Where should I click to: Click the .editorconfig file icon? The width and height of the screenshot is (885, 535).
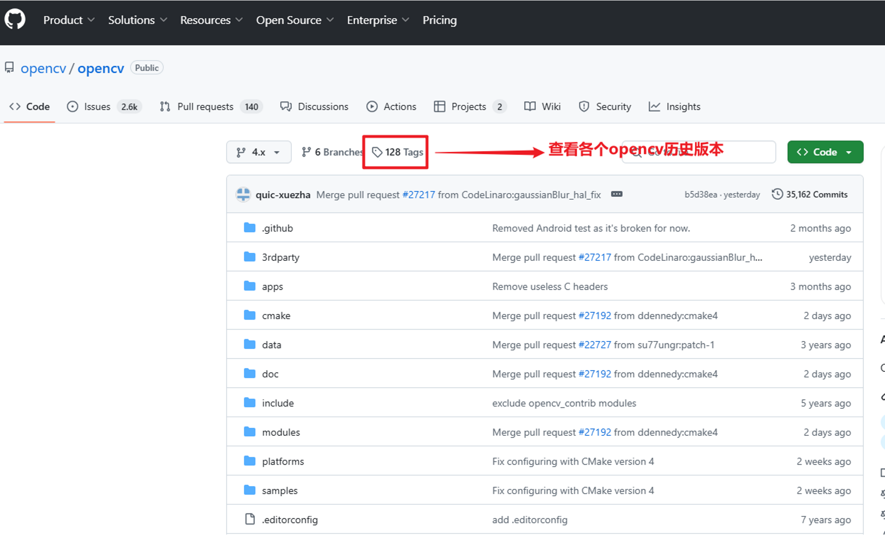(250, 519)
